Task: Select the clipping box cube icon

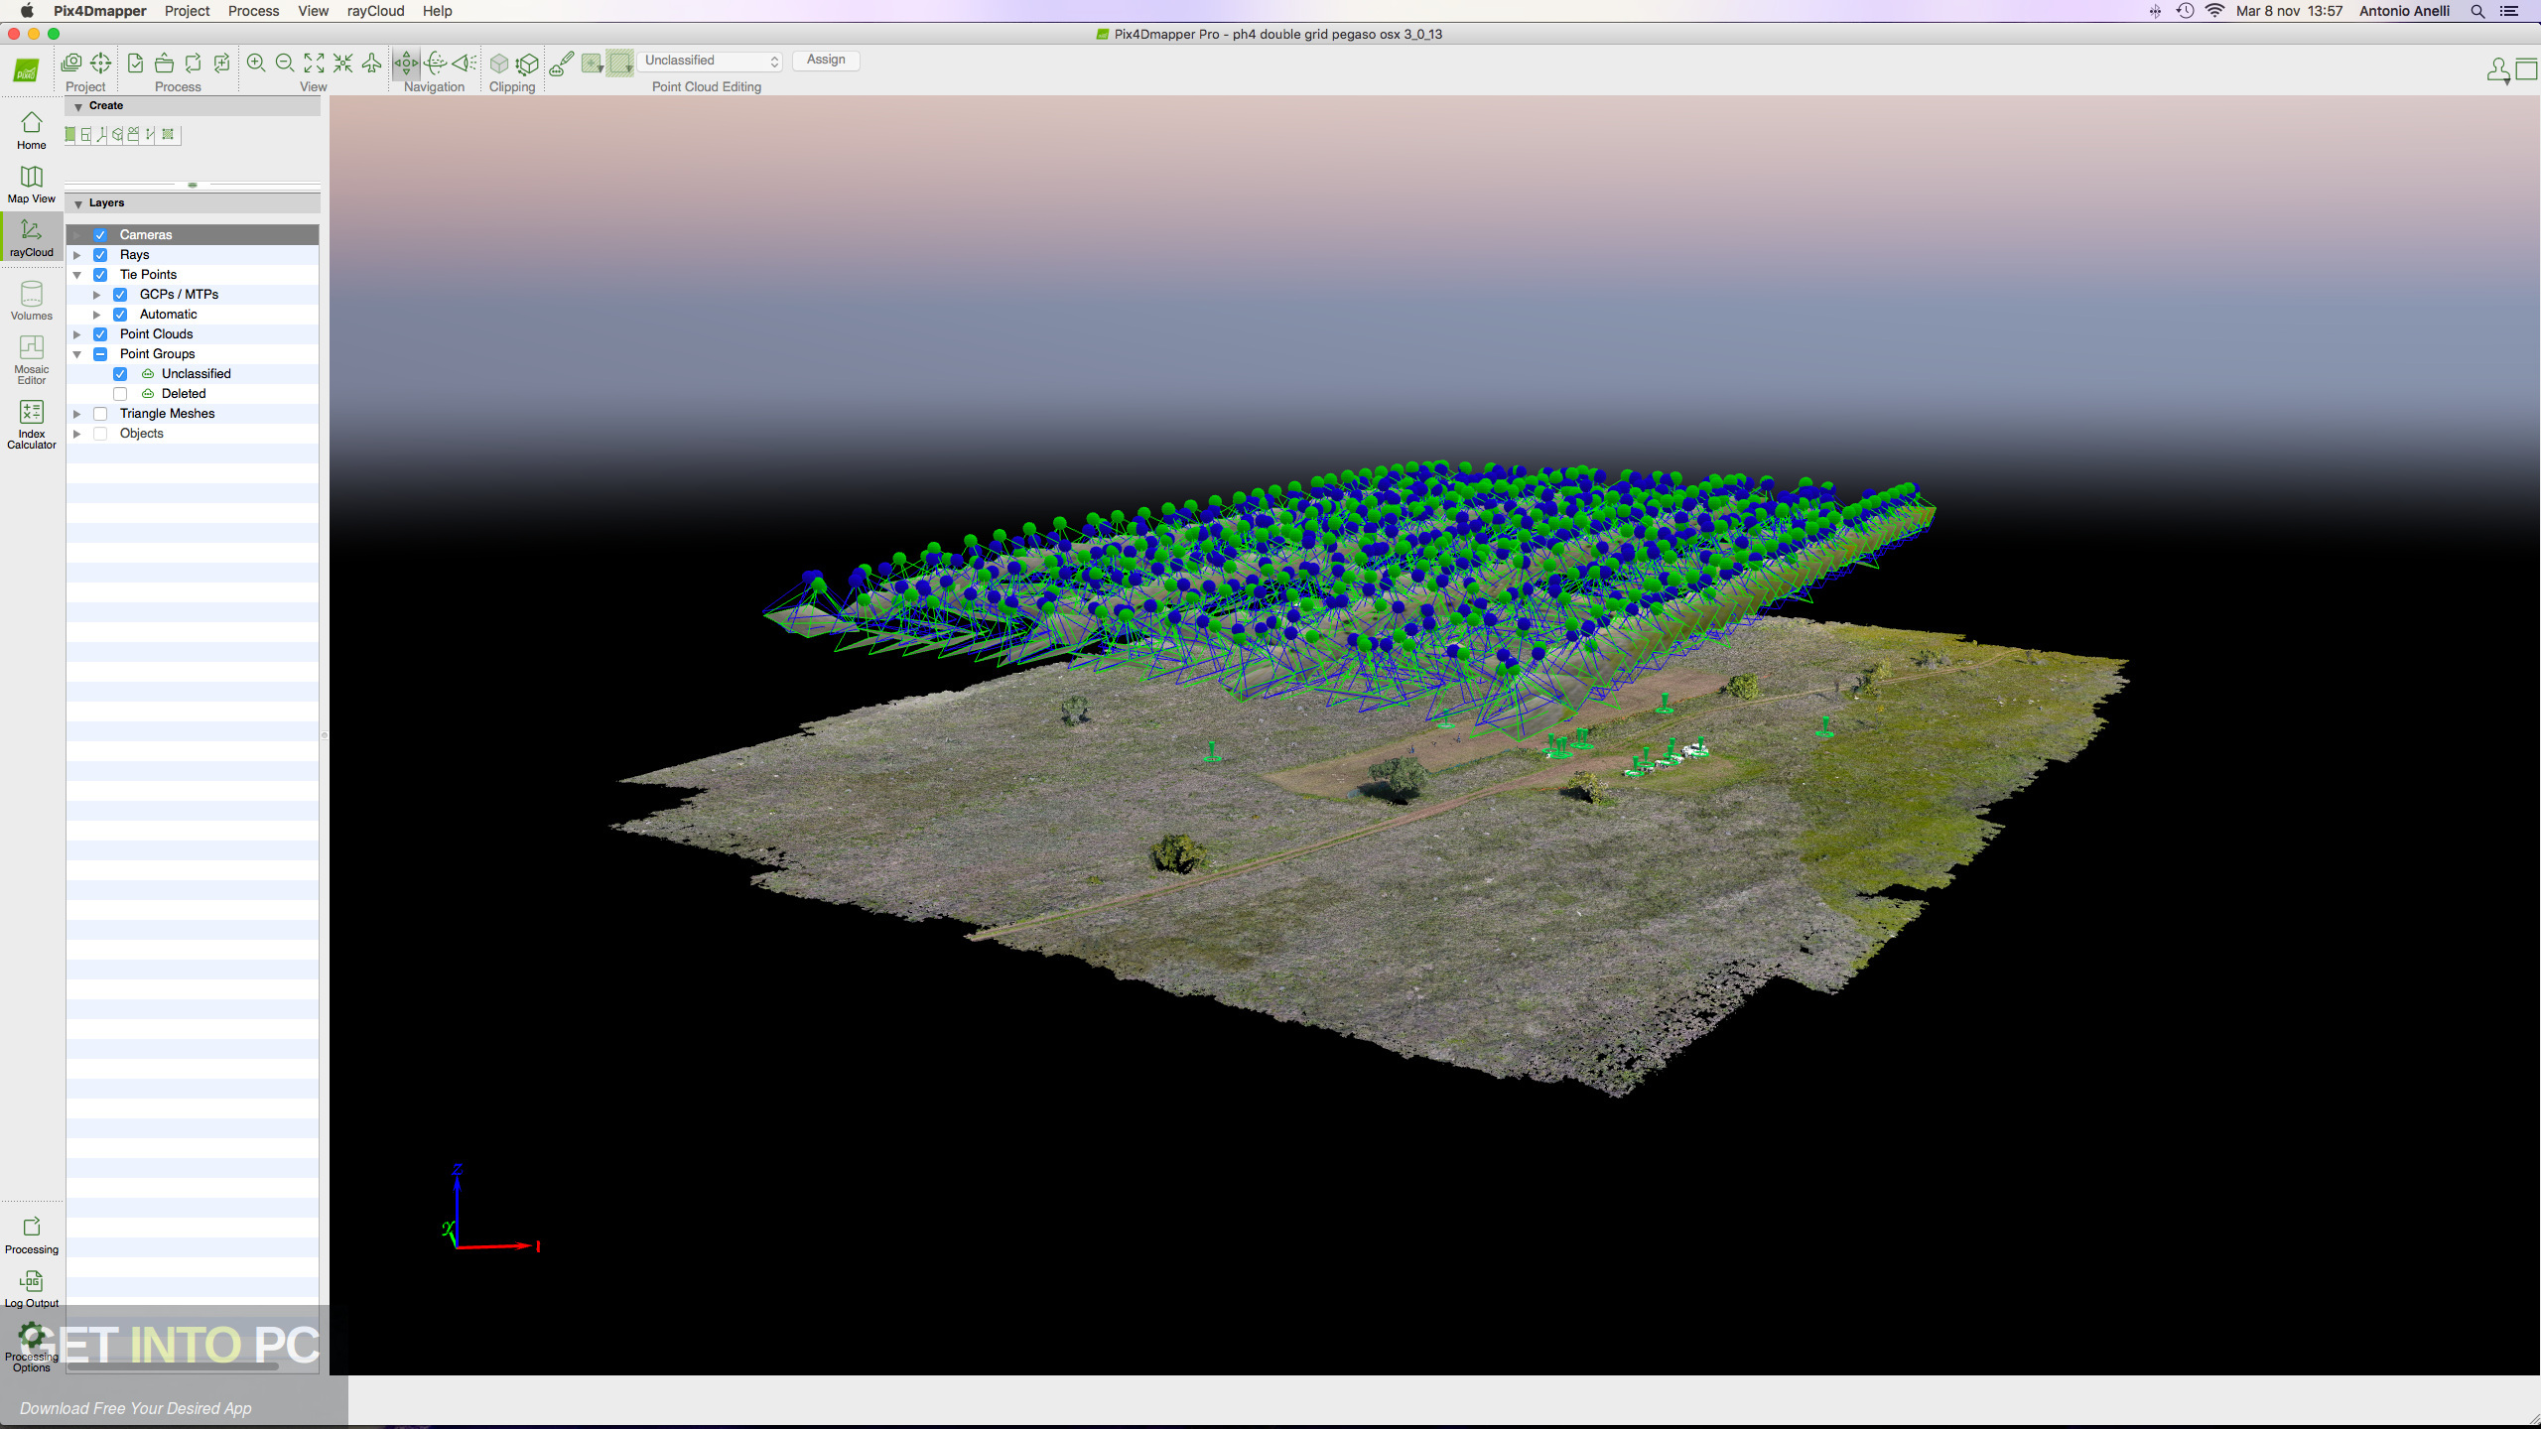Action: tap(499, 64)
